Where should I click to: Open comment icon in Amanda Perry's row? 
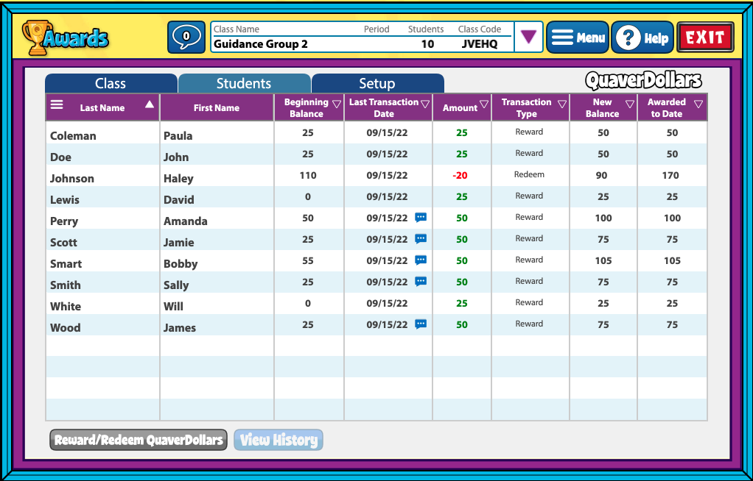421,218
